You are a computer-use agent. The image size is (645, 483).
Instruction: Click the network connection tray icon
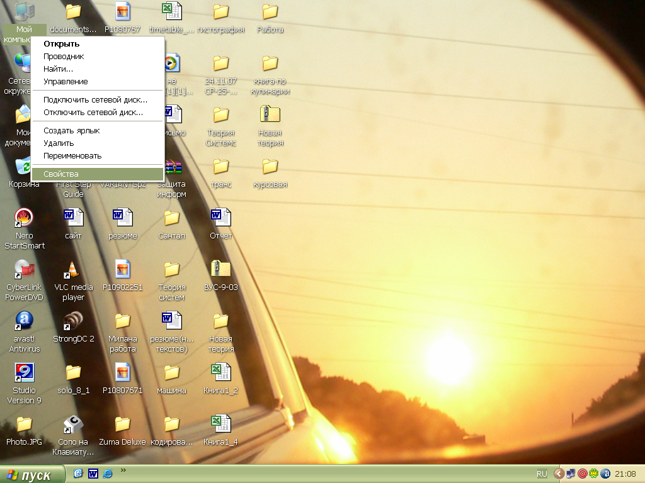click(x=571, y=474)
